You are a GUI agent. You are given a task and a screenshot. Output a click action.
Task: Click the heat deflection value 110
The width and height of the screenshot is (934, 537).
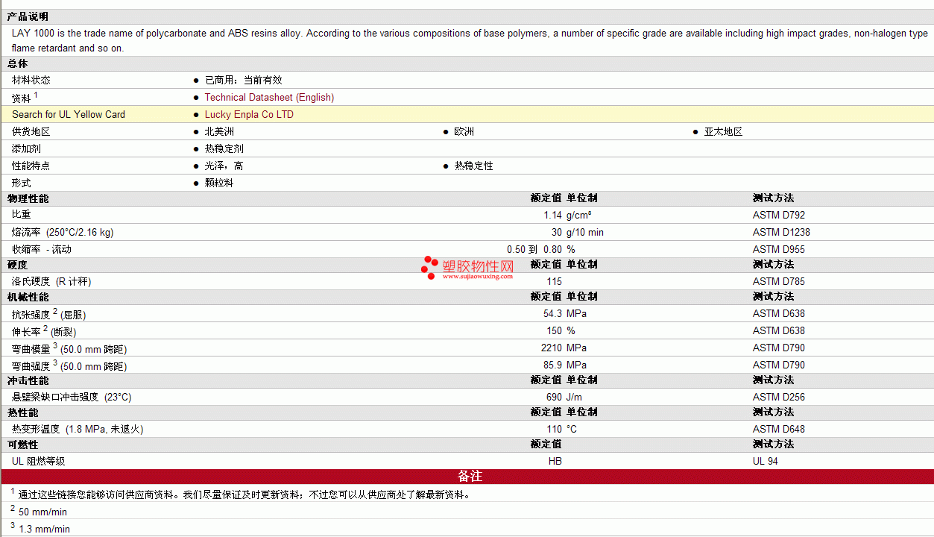pos(554,430)
